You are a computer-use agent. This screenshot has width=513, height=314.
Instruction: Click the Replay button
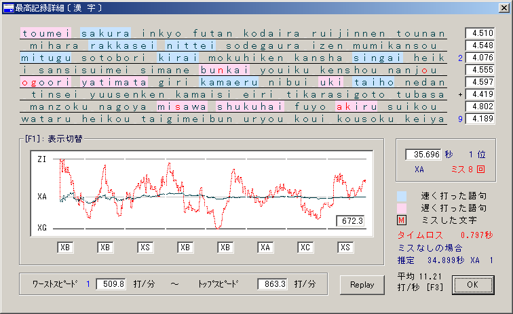(362, 285)
